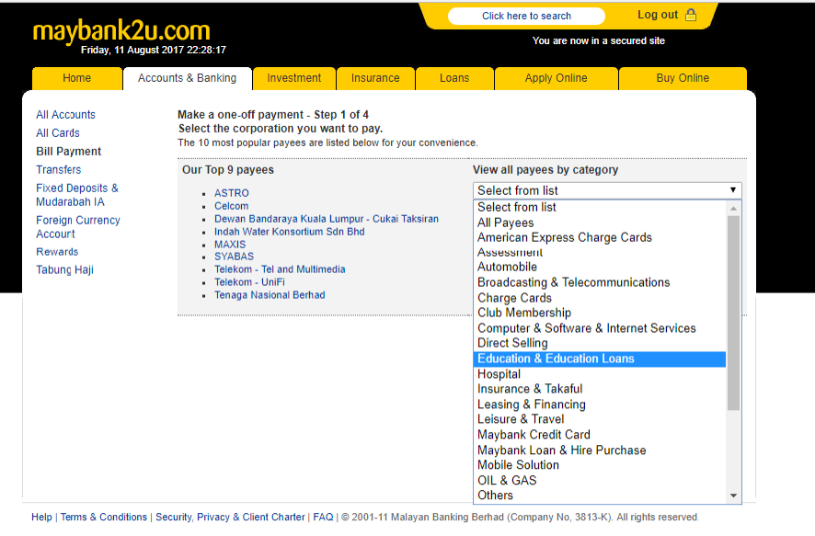Click the dropdown list scroll down arrow

pos(733,496)
